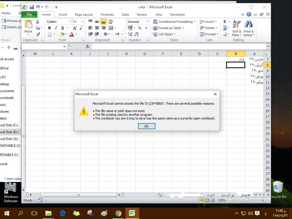Apply the yellow Fill Color bucket

tap(62, 34)
